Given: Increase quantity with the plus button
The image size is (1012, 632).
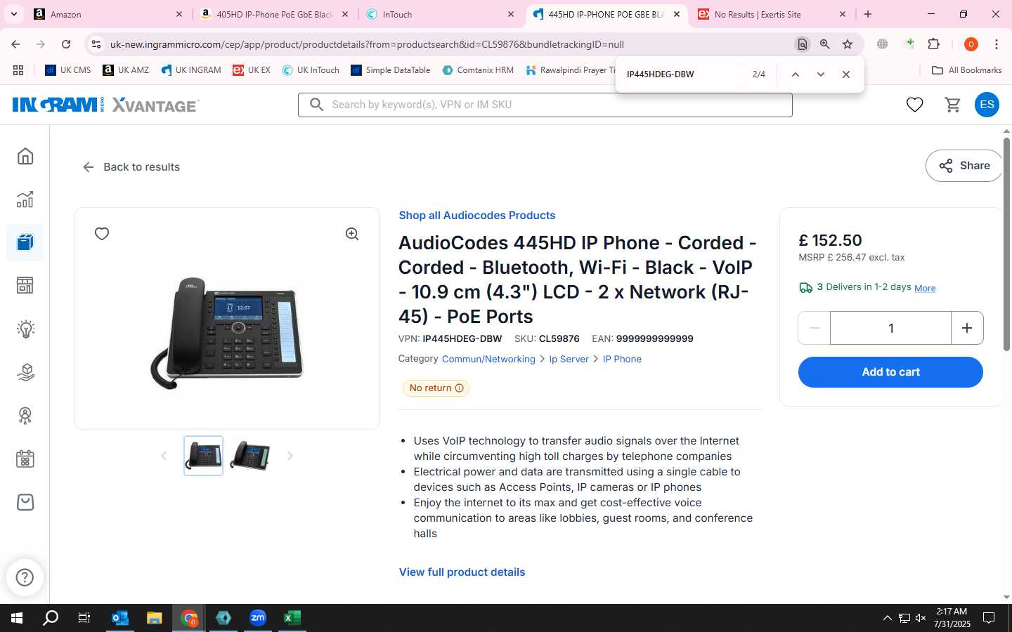Looking at the screenshot, I should 967,328.
